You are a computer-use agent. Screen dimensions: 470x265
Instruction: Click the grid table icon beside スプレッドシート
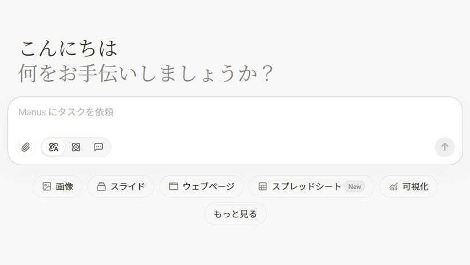point(263,186)
